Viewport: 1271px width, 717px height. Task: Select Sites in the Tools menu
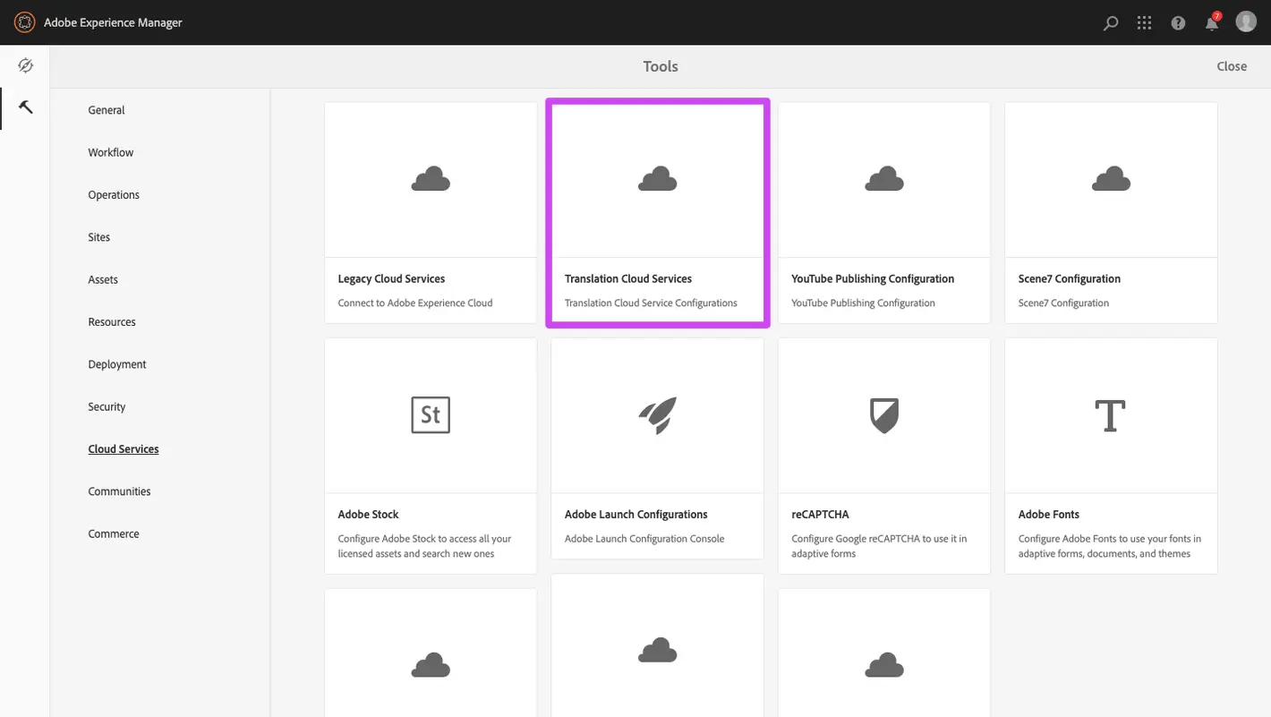click(99, 237)
